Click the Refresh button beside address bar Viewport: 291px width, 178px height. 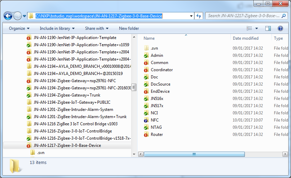coord(199,16)
